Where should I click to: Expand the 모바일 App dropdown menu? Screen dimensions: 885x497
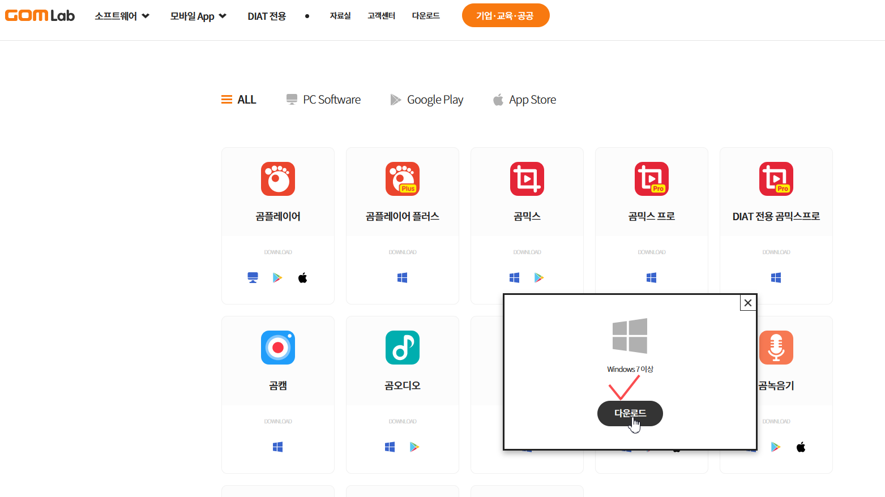coord(198,16)
